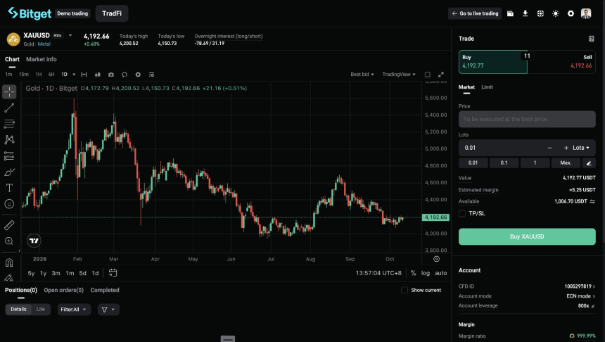
Task: Switch positions view to Details
Action: coord(18,309)
